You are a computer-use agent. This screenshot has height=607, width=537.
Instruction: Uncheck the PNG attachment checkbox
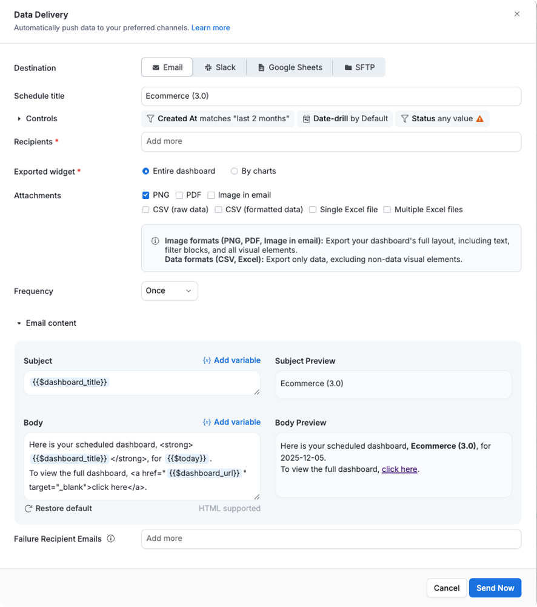(x=145, y=195)
